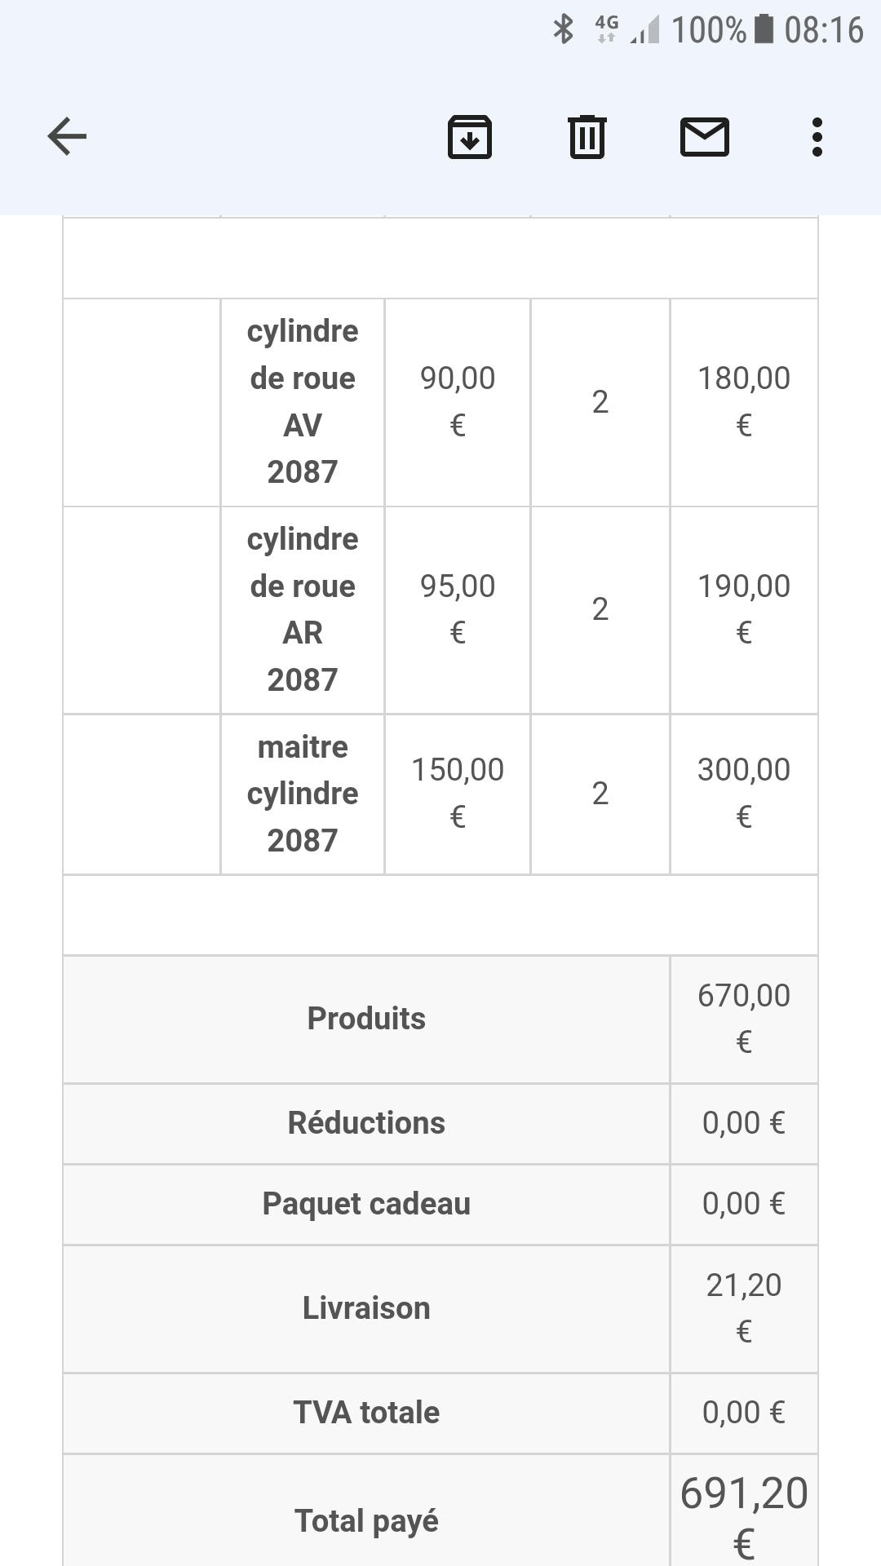
Task: Tap the Bluetooth status icon
Action: 563,29
